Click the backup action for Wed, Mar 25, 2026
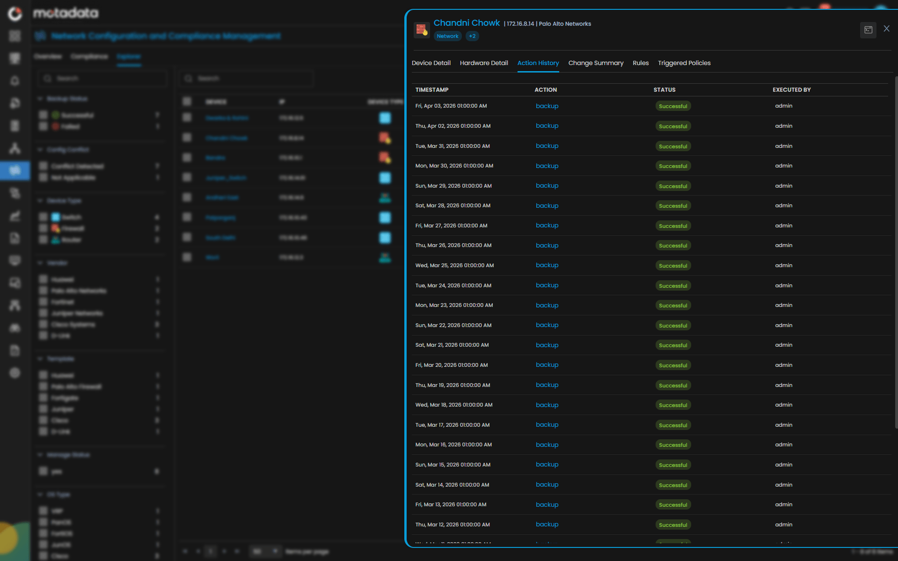 click(547, 265)
